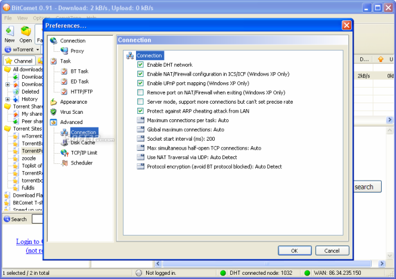Click the TorrentR site entry in sidebar
Image resolution: width=396 pixels, height=279 pixels.
(32, 173)
